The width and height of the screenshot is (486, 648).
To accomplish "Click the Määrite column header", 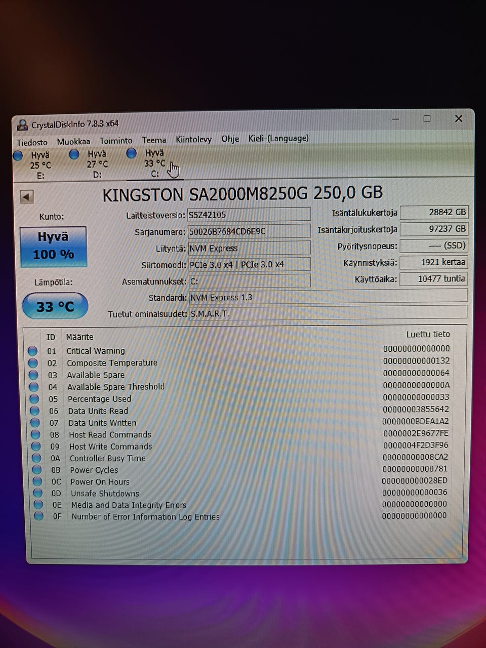I will click(79, 337).
